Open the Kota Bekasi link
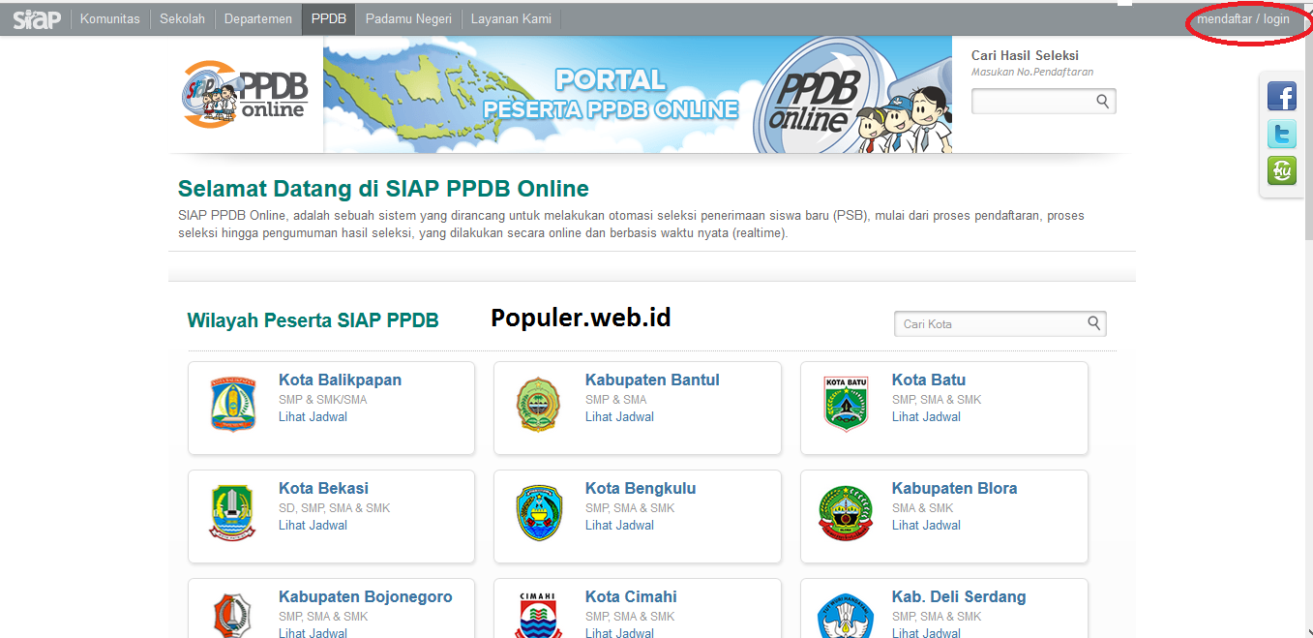The image size is (1313, 638). (x=323, y=488)
